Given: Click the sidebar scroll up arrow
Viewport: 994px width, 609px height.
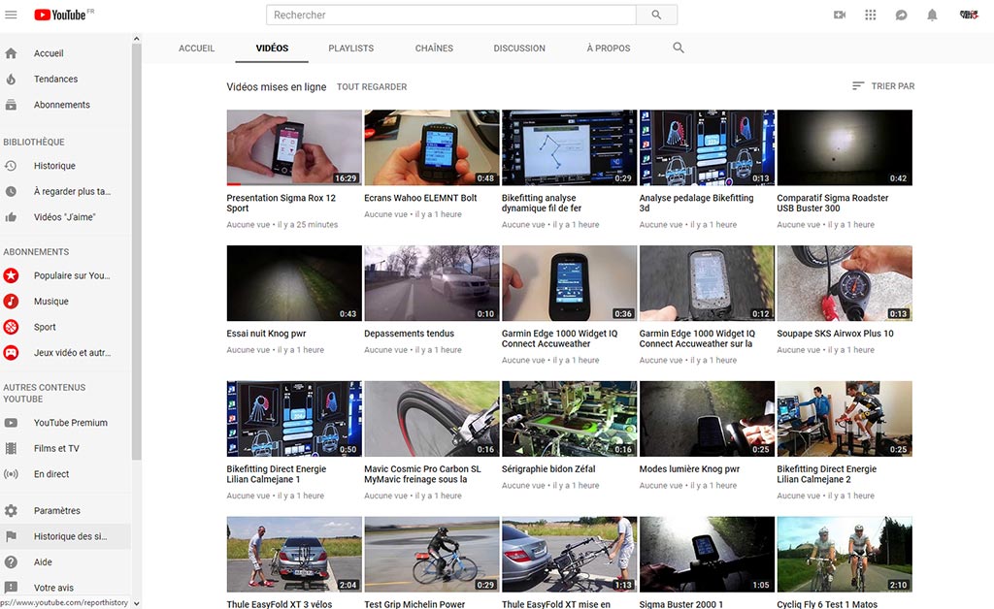Looking at the screenshot, I should (x=136, y=39).
